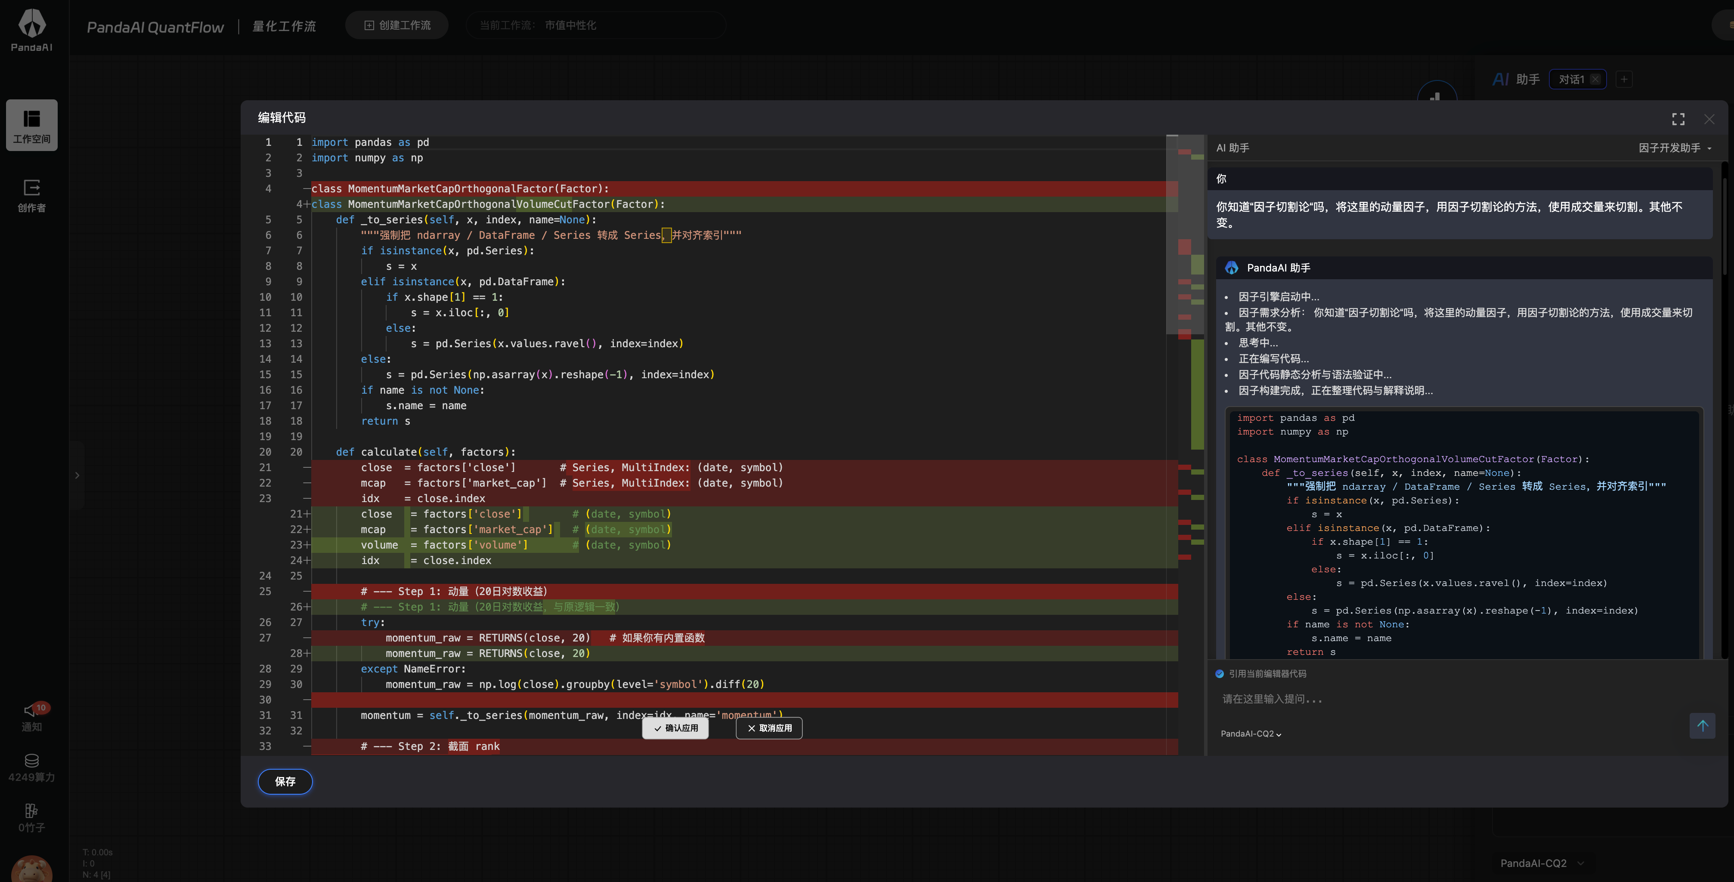Expand the collapsed left panel chevron
This screenshot has height=882, width=1734.
click(x=77, y=475)
